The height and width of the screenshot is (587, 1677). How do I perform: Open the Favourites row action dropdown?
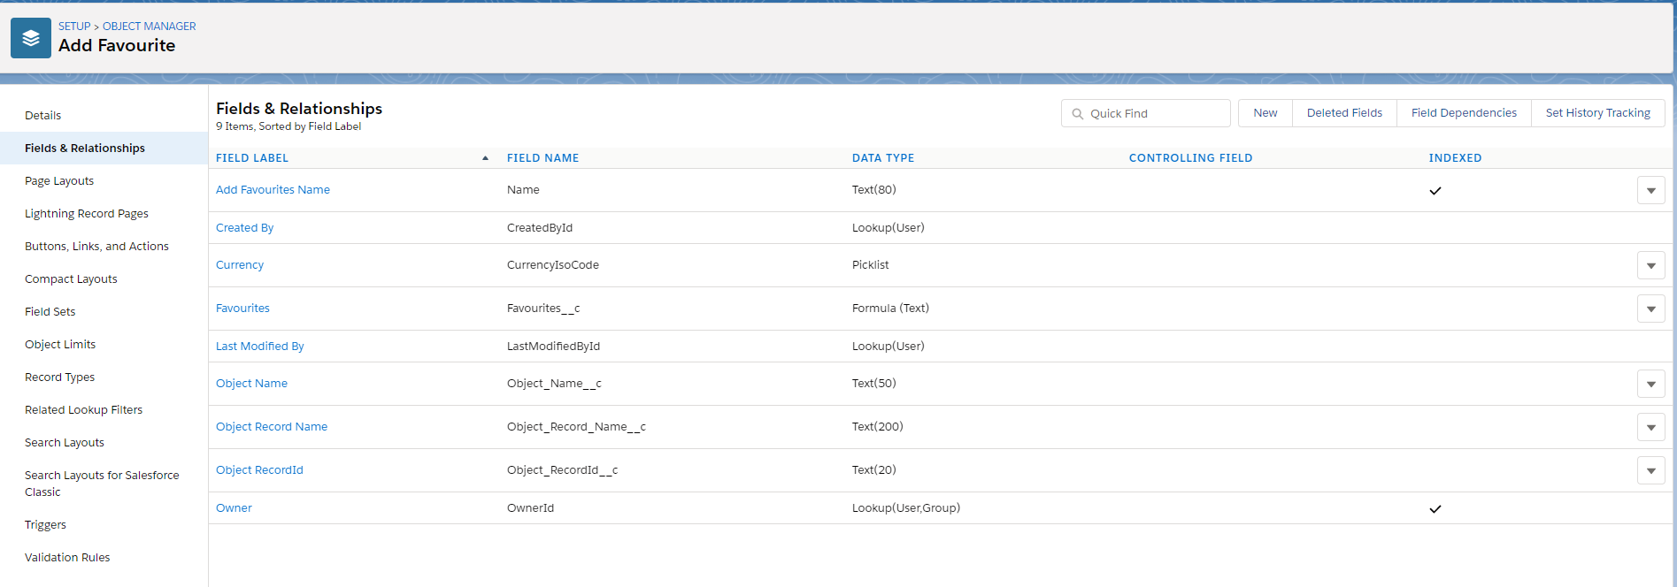[x=1651, y=309]
